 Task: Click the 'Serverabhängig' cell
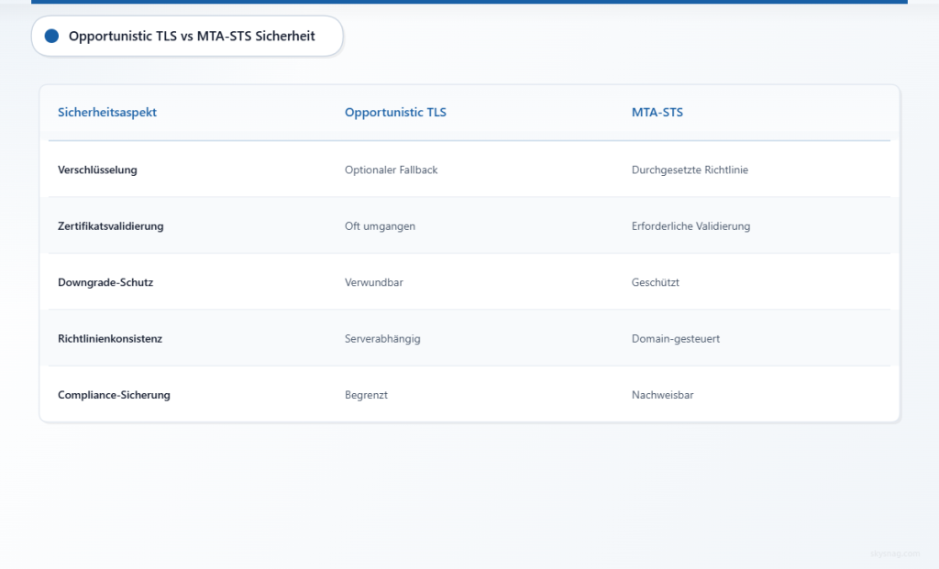(382, 339)
